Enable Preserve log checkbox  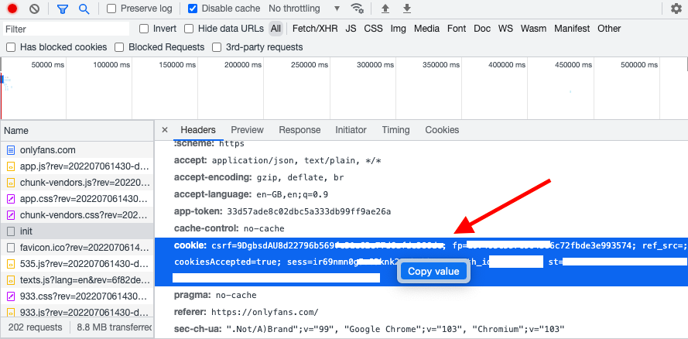(111, 9)
